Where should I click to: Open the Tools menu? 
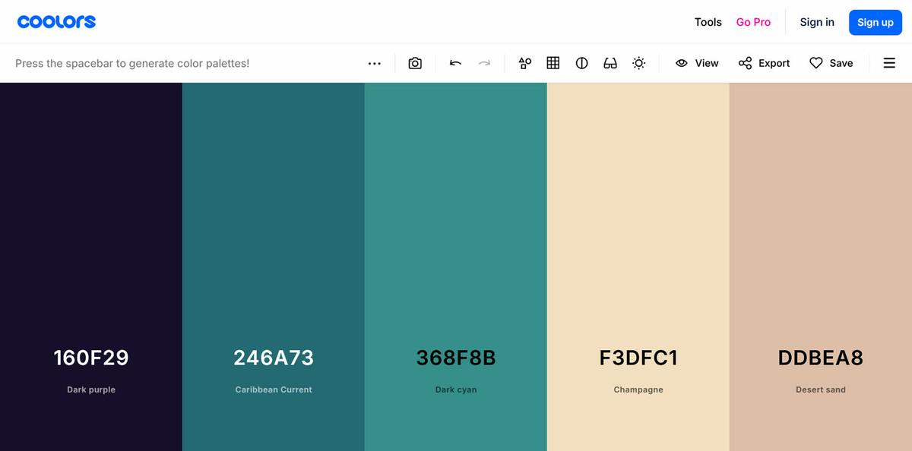[708, 22]
